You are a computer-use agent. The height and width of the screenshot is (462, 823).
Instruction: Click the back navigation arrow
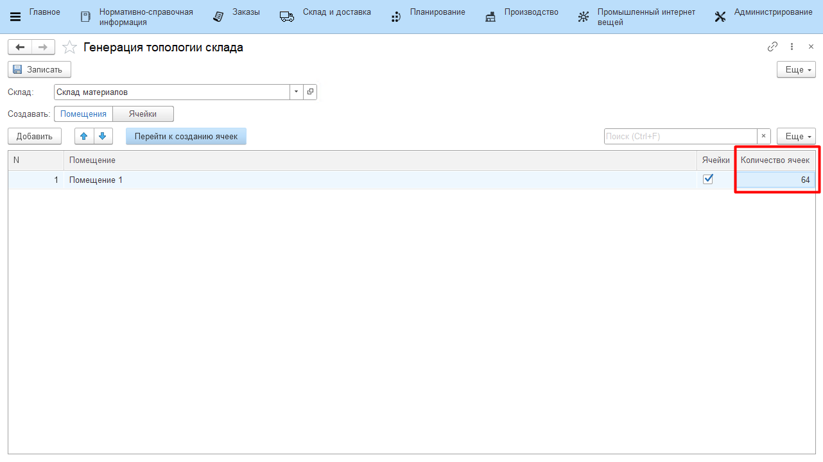[x=20, y=47]
